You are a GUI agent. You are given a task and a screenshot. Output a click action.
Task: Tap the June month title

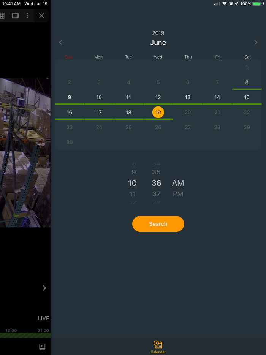[158, 43]
